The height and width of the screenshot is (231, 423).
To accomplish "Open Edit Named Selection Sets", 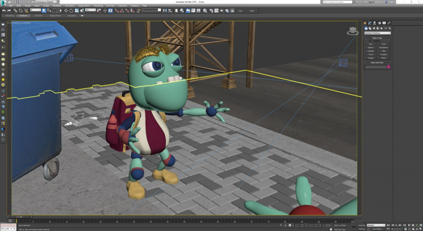I will pos(139,11).
